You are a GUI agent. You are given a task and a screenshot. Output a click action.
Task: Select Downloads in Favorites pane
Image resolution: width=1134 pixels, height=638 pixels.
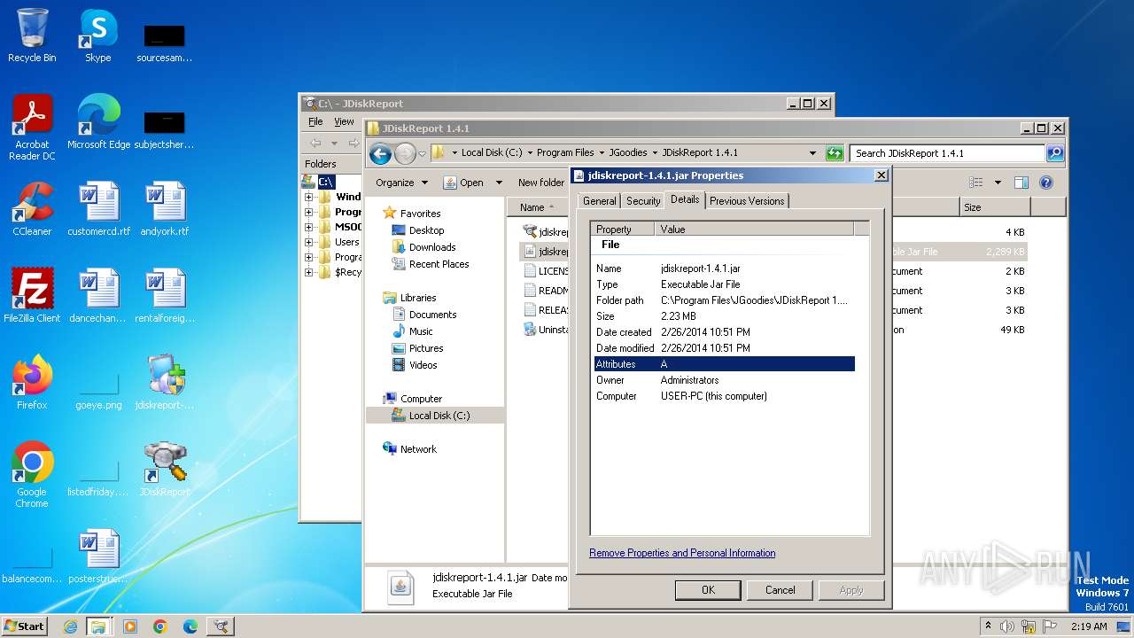pyautogui.click(x=432, y=247)
